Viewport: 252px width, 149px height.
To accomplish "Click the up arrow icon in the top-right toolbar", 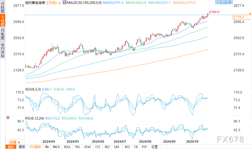I will point(226,2).
